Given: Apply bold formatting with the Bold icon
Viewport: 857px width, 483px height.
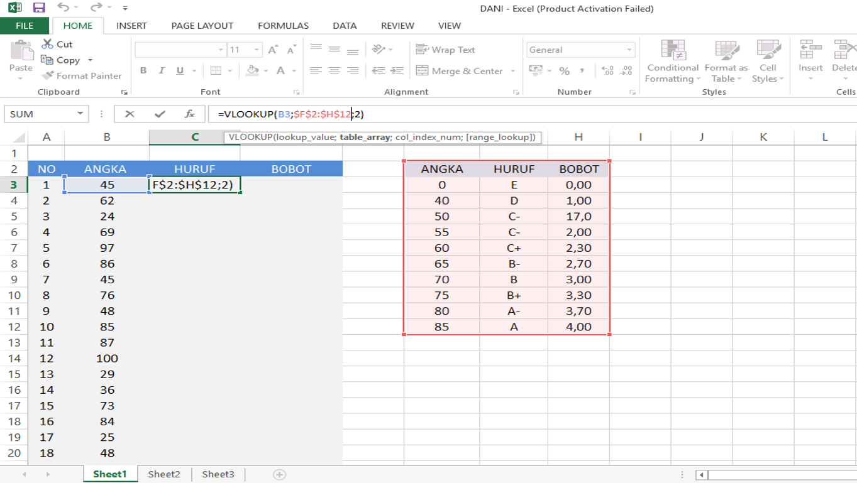Looking at the screenshot, I should click(143, 70).
